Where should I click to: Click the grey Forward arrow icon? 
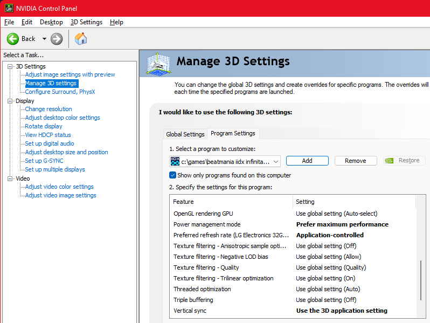pos(57,39)
